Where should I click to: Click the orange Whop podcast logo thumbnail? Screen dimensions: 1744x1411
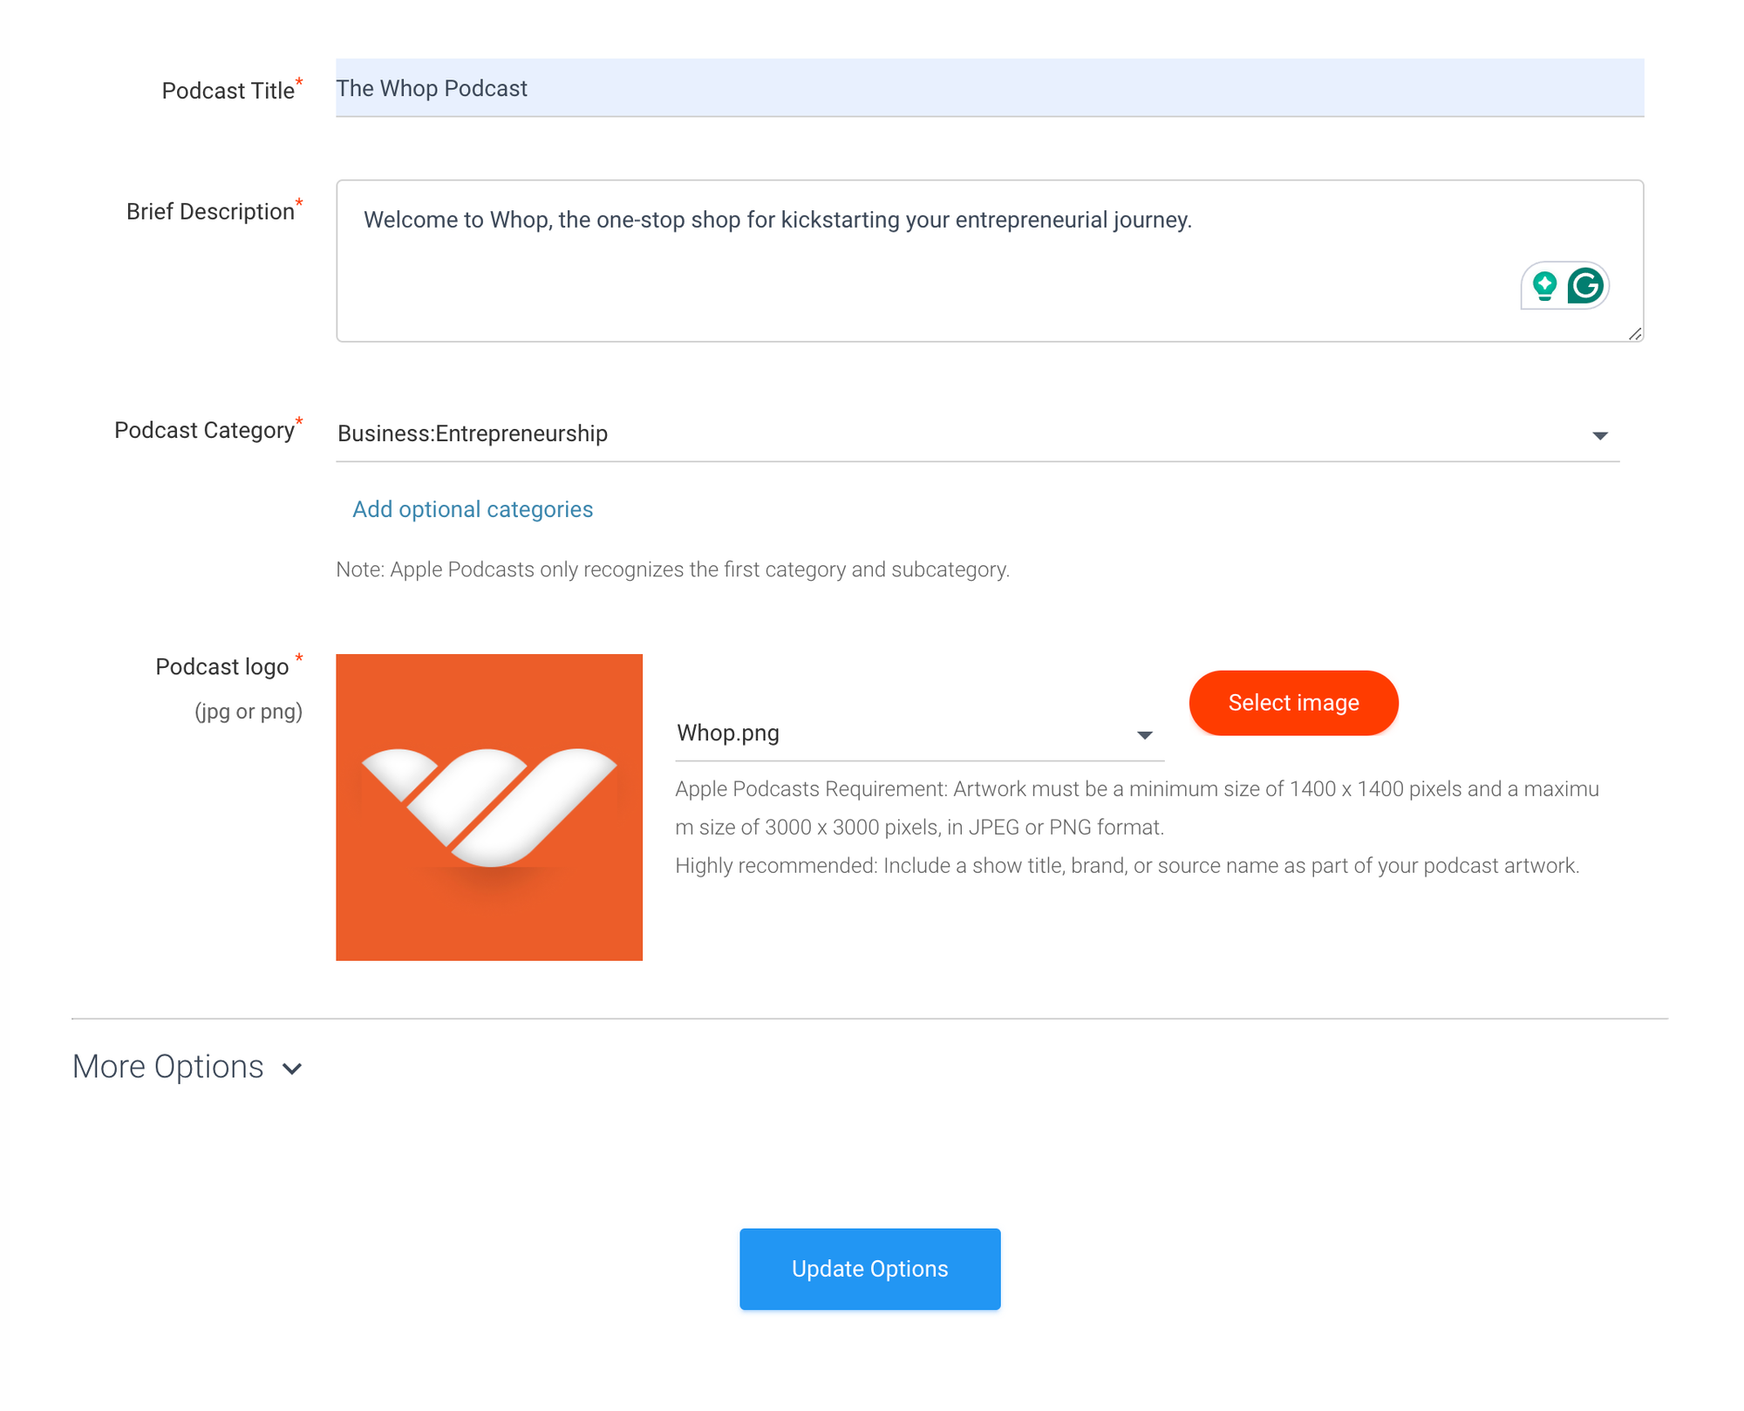pyautogui.click(x=489, y=808)
